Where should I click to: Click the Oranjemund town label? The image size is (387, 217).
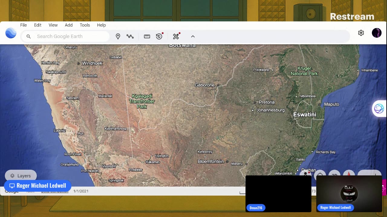pyautogui.click(x=70, y=165)
